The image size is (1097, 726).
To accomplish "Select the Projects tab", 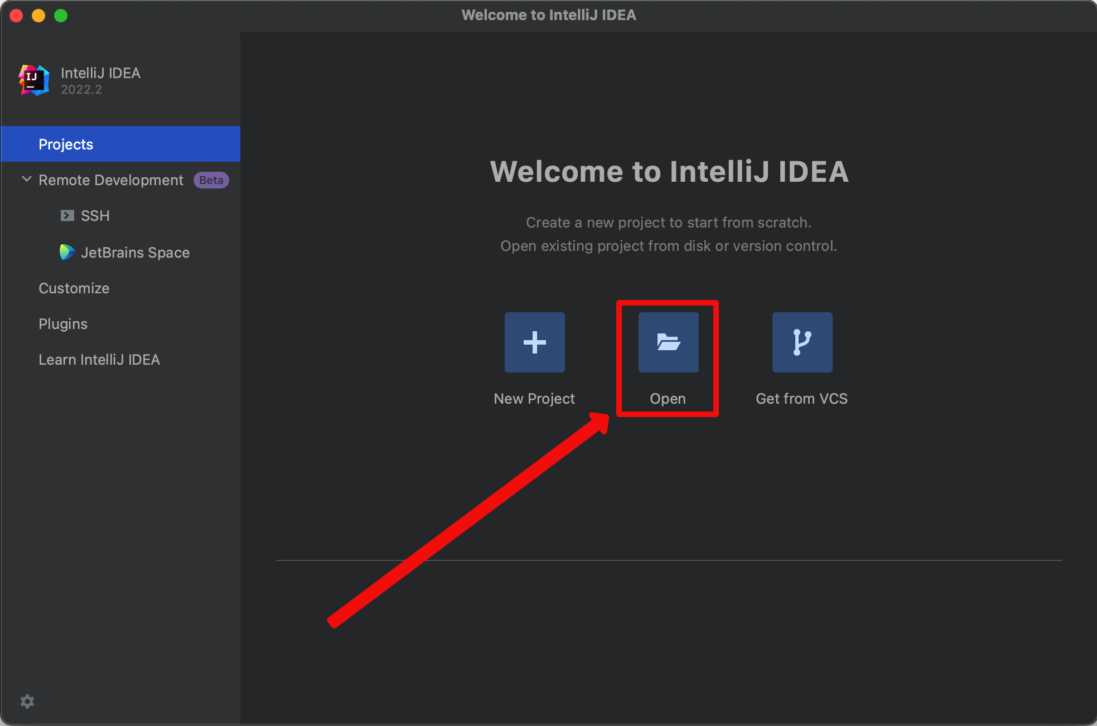I will (120, 144).
